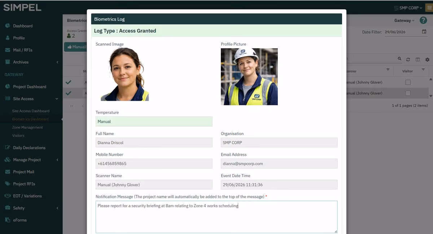This screenshot has width=433, height=234.
Task: Click the EOT / Variations icon
Action: click(x=7, y=196)
